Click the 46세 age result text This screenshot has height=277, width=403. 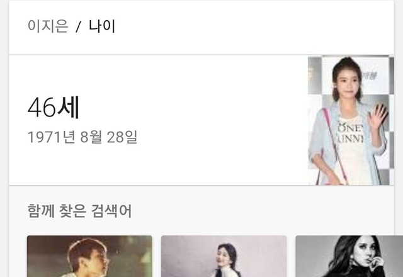[x=54, y=108]
